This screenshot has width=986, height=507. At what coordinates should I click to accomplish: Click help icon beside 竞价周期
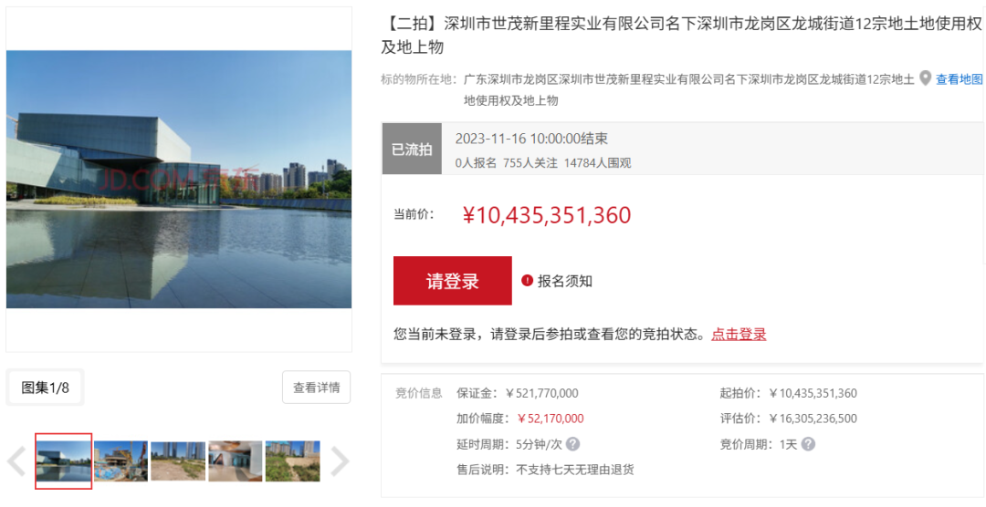click(808, 444)
